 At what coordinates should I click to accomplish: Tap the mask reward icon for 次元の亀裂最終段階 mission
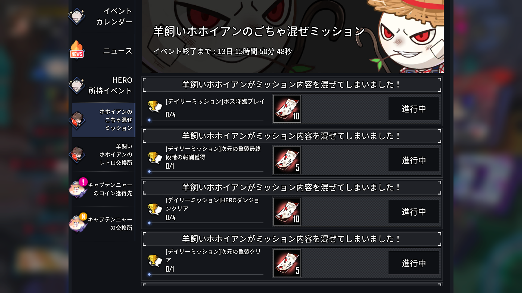(287, 160)
